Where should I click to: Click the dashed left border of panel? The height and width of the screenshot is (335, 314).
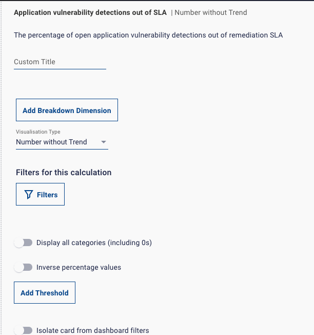click(2, 170)
